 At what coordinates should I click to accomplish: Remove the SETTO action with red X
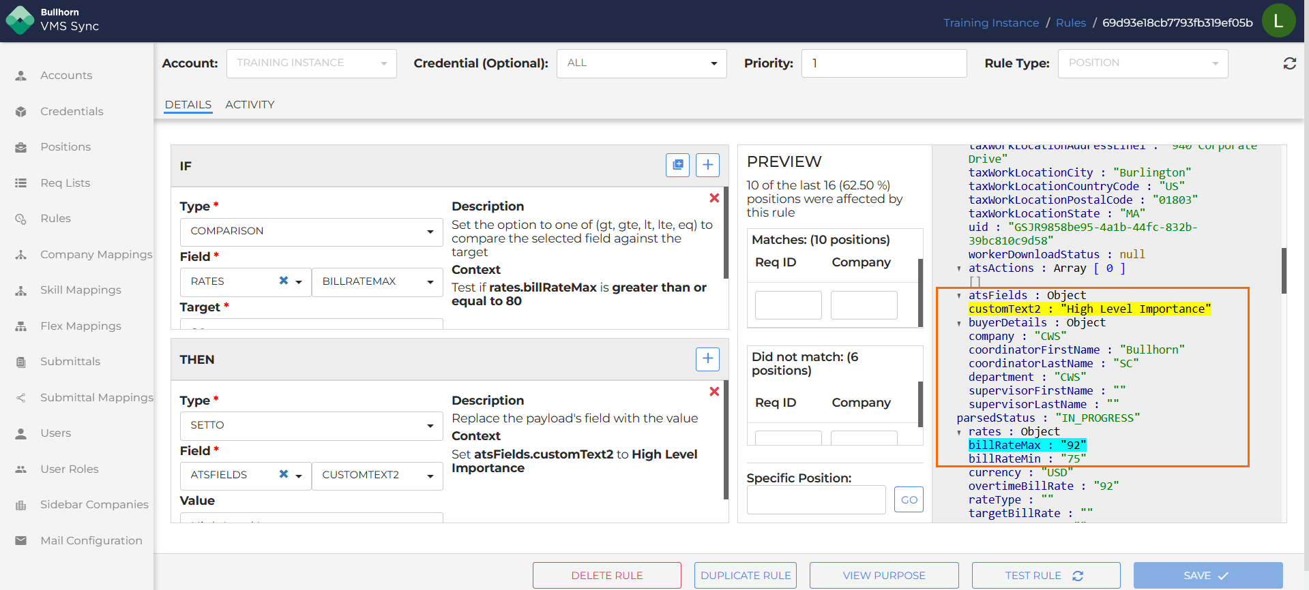(x=714, y=392)
